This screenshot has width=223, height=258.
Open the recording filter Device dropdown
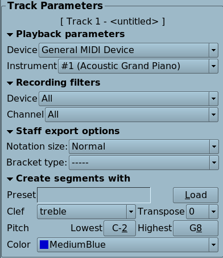[x=129, y=99]
